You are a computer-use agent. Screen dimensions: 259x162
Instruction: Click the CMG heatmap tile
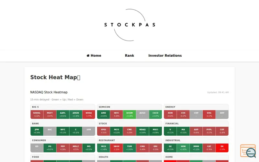click(142, 148)
